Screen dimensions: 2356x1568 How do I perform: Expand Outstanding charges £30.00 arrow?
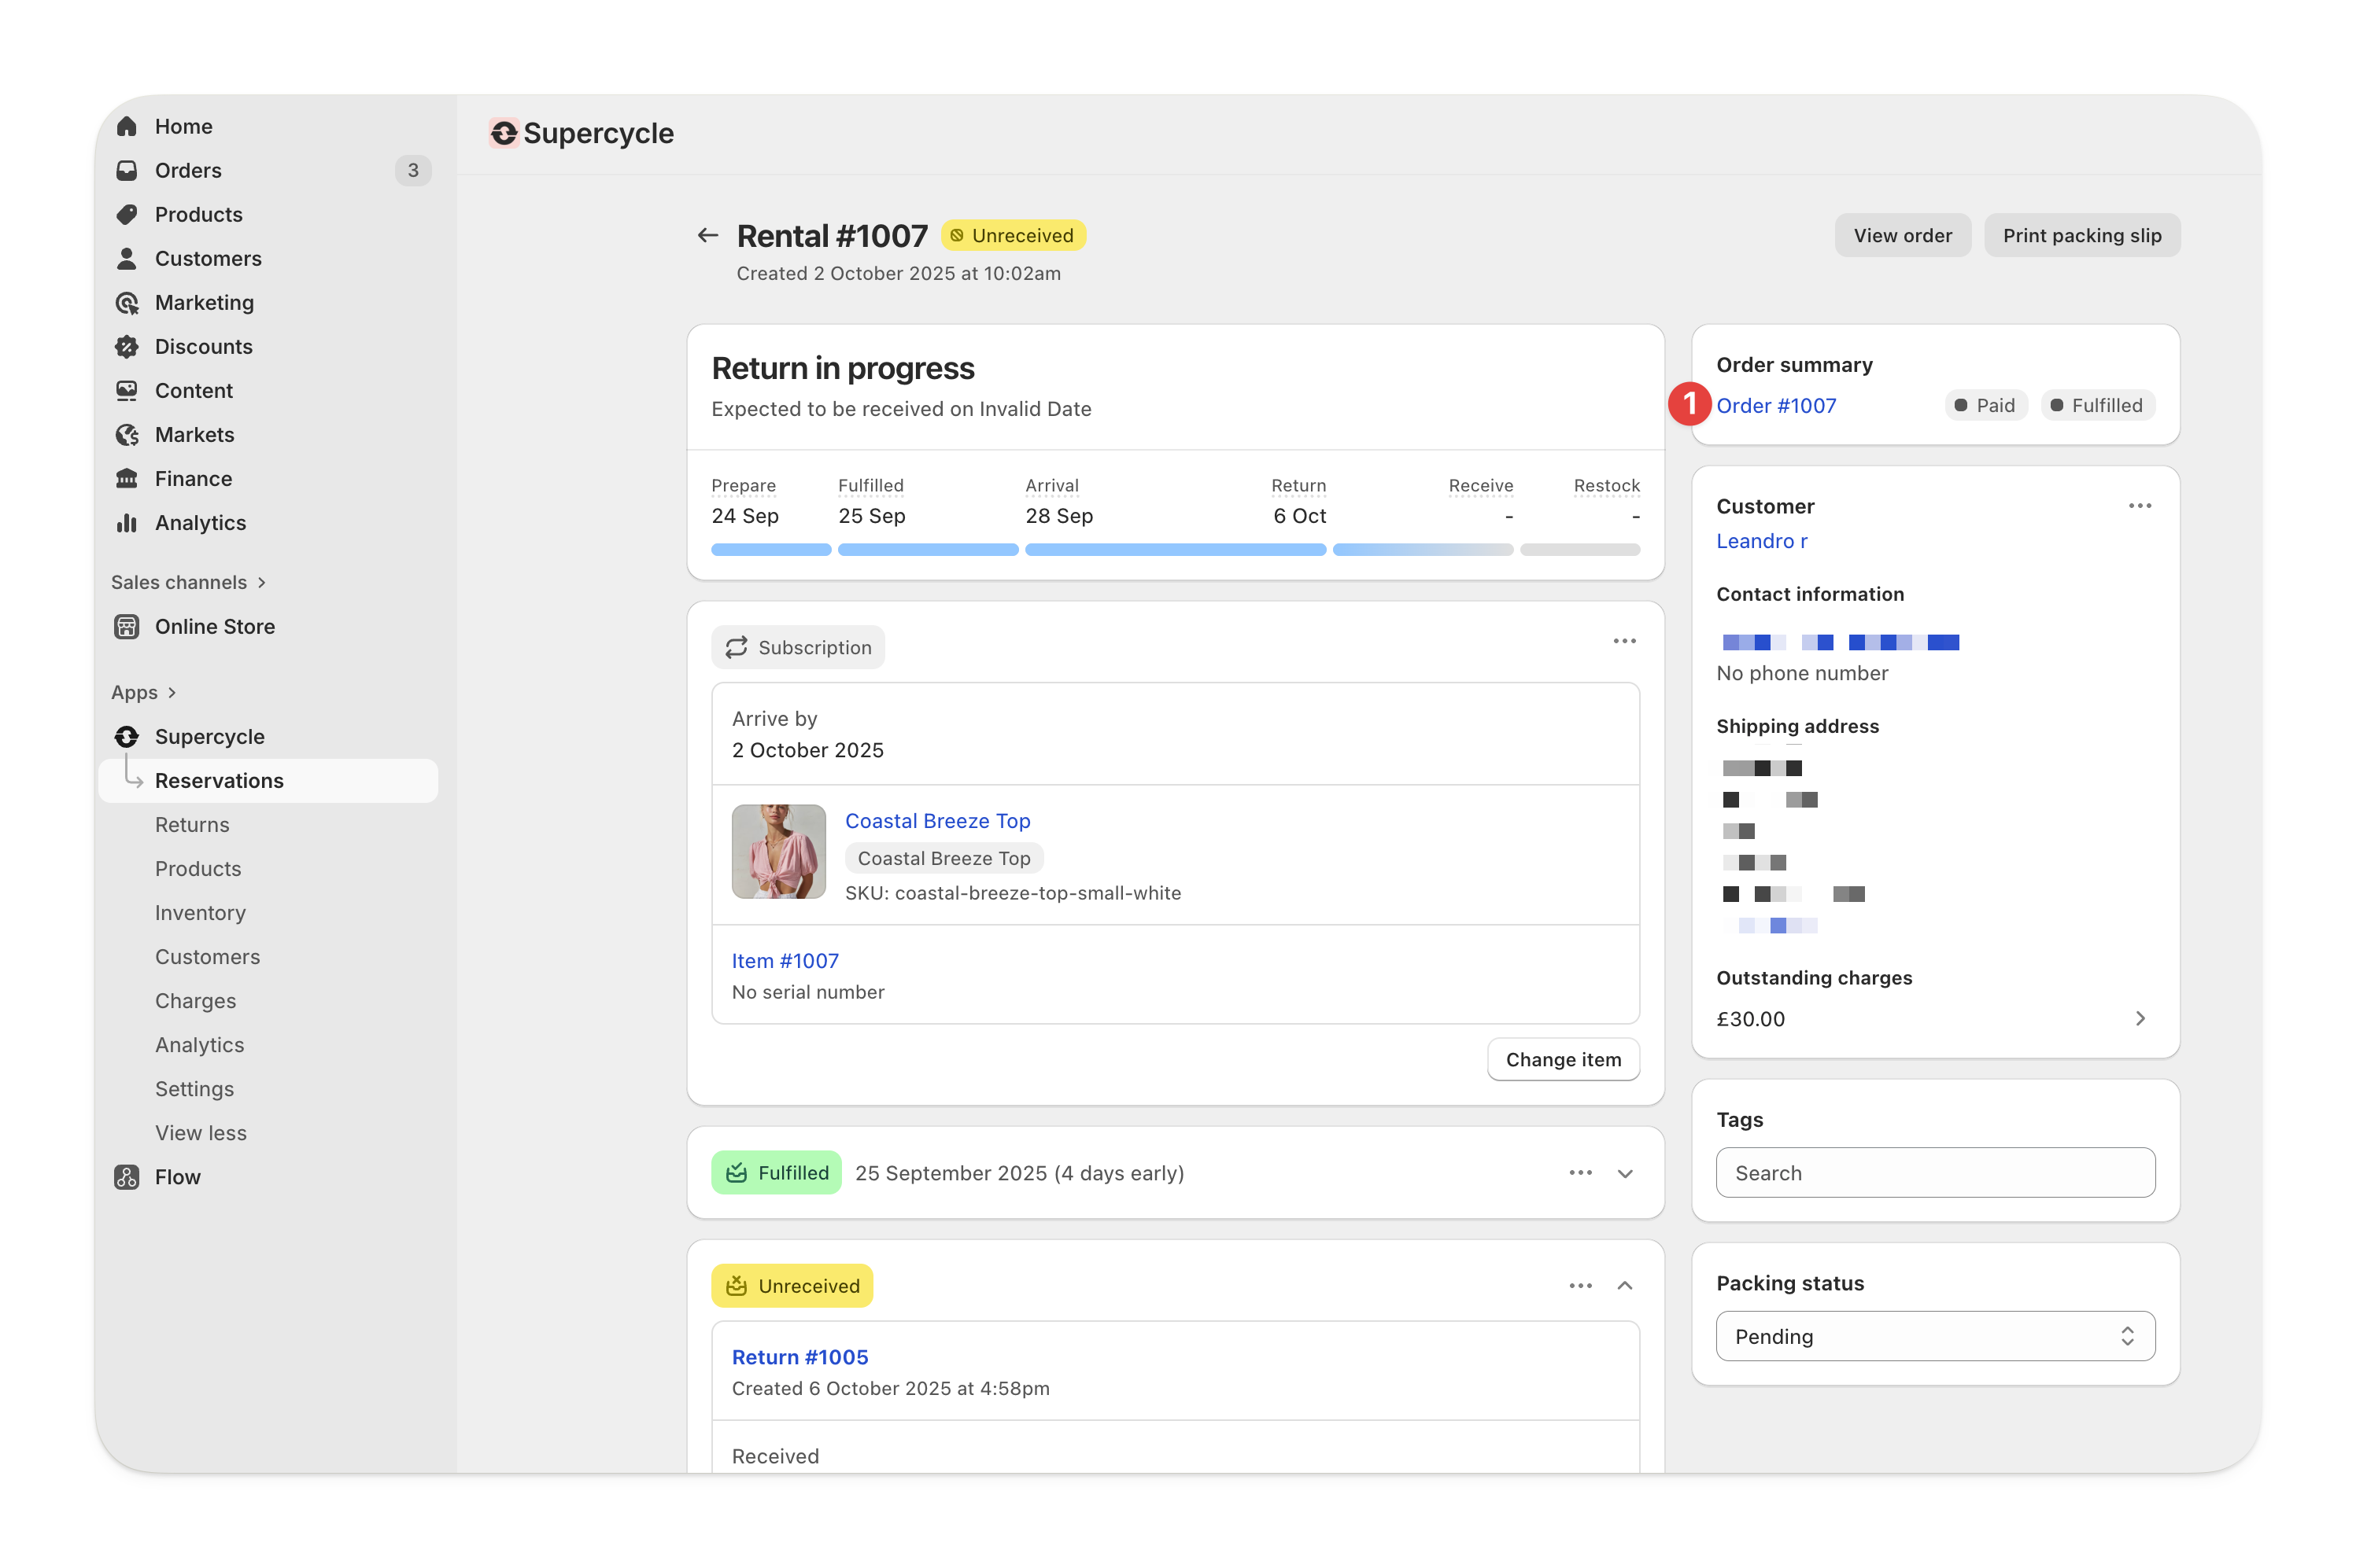(x=2139, y=1018)
